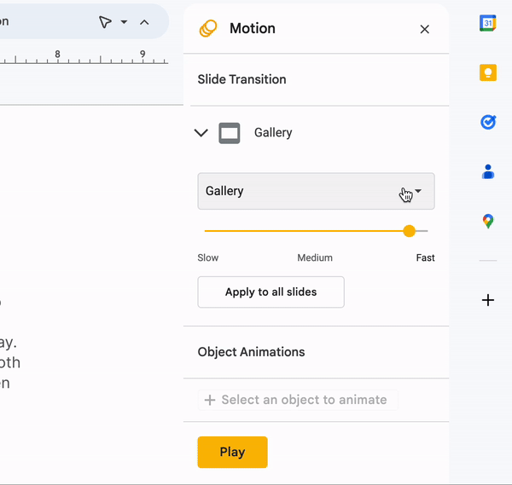Click the plus icon to get add-ons

(x=487, y=300)
